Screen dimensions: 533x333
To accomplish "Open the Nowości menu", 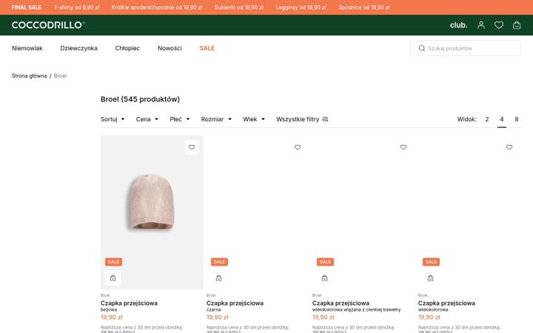I will coord(170,48).
